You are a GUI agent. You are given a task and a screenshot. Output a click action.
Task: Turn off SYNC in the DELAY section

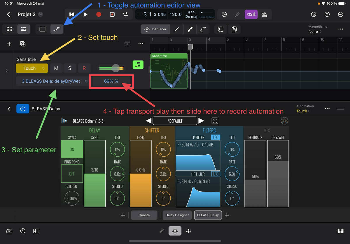click(x=72, y=149)
